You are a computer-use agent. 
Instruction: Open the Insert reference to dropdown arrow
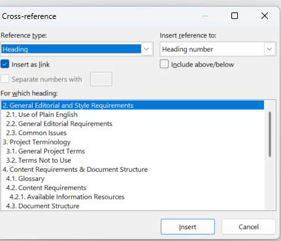click(270, 49)
